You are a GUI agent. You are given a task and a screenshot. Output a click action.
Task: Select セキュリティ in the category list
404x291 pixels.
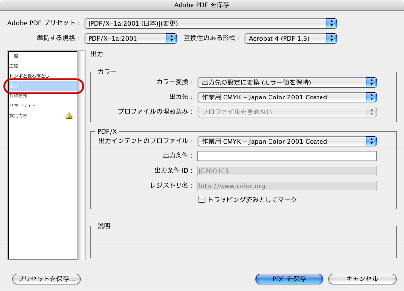tap(43, 106)
